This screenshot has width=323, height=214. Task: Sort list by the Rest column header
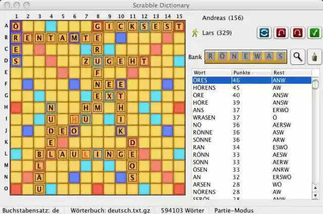(292, 73)
